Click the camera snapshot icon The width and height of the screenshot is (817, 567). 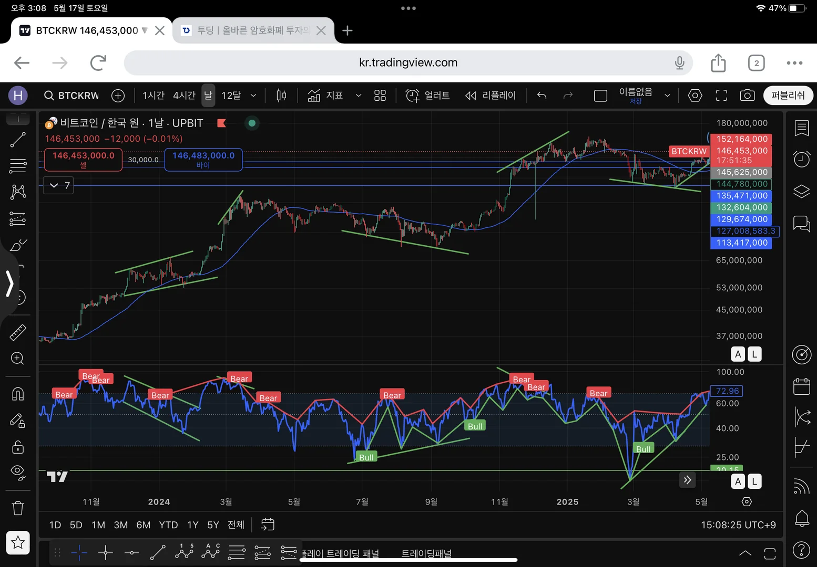(x=747, y=96)
